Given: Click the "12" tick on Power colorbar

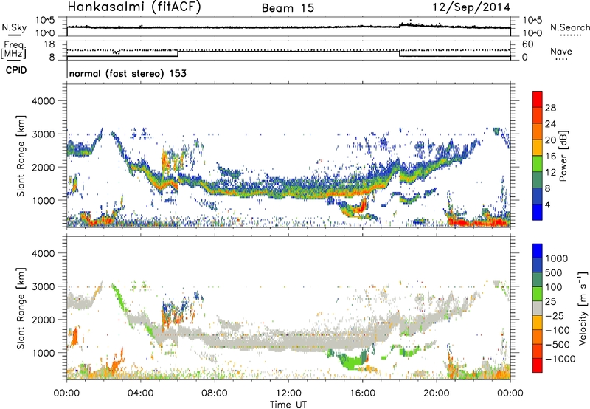Looking at the screenshot, I should 550,173.
